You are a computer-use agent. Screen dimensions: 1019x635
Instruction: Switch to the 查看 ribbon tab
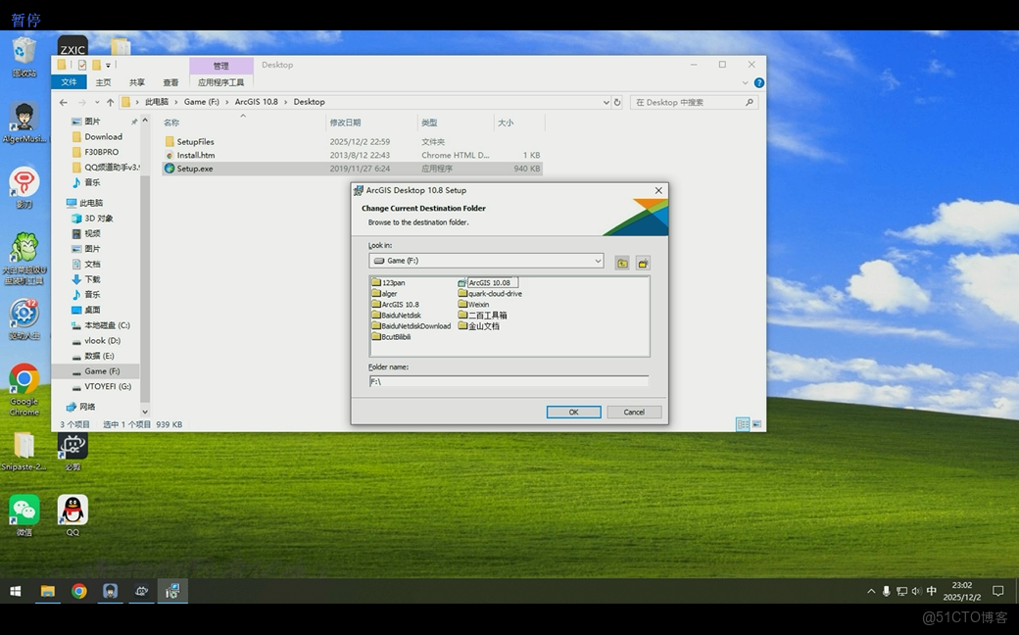170,82
